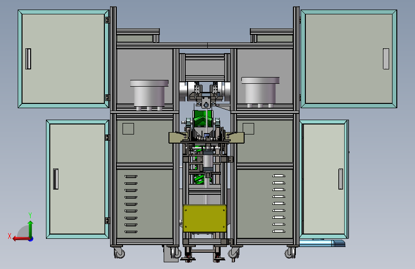Select the left vibratory bowl feeder
The height and width of the screenshot is (269, 415).
(x=149, y=95)
